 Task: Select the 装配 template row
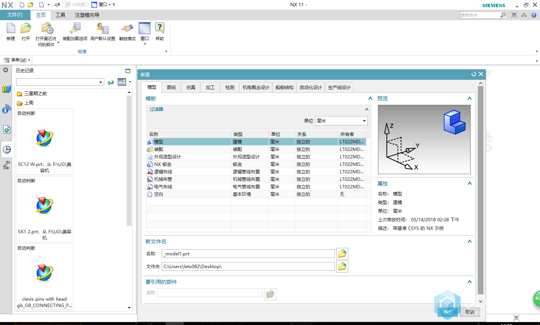tap(256, 149)
